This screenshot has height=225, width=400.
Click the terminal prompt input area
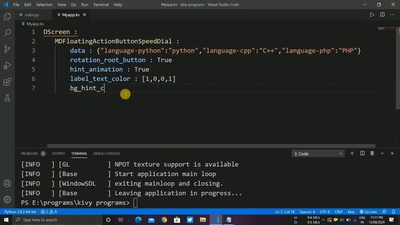click(x=135, y=202)
